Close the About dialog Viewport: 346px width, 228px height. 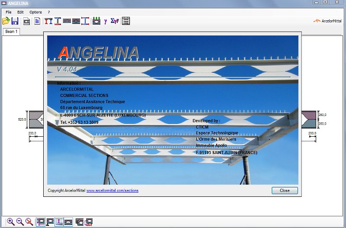point(285,190)
